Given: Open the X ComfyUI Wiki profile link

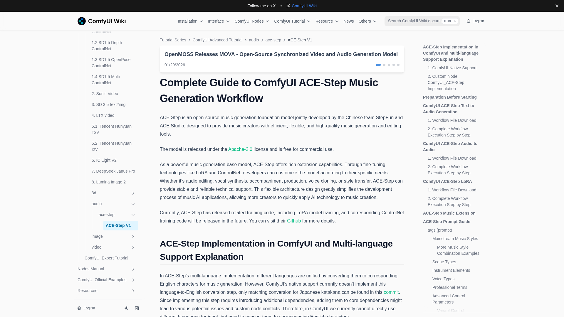Looking at the screenshot, I should click(301, 6).
